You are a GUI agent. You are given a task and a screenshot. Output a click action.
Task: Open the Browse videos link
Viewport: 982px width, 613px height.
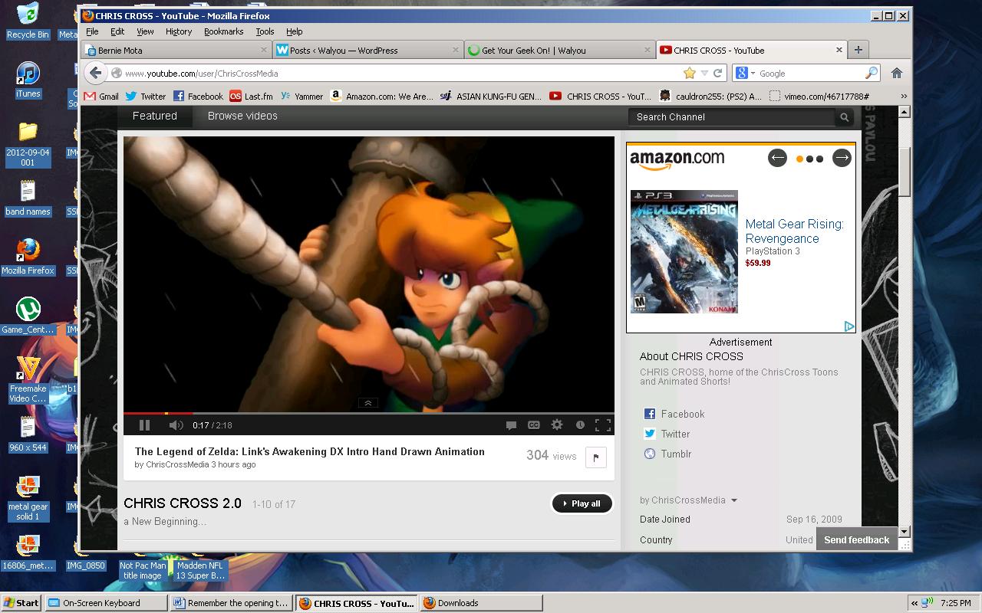coord(242,116)
